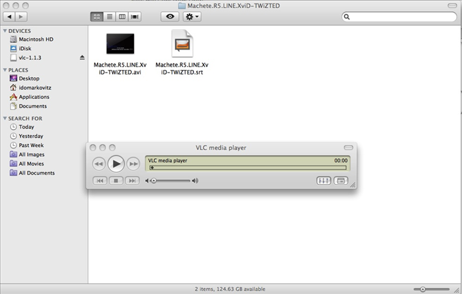Click VLC previous track button
The width and height of the screenshot is (462, 294).
(x=100, y=181)
